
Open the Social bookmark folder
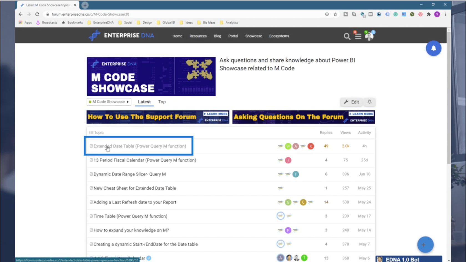[x=125, y=22]
